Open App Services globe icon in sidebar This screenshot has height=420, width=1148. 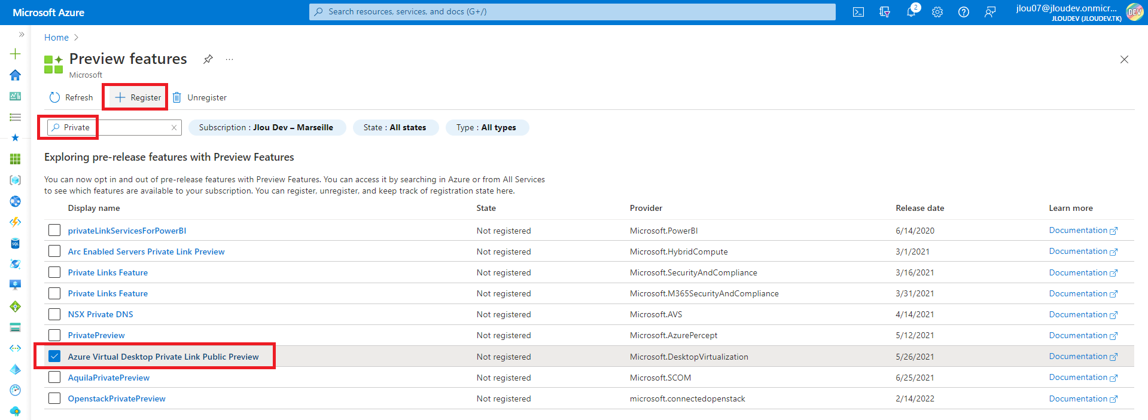click(16, 201)
